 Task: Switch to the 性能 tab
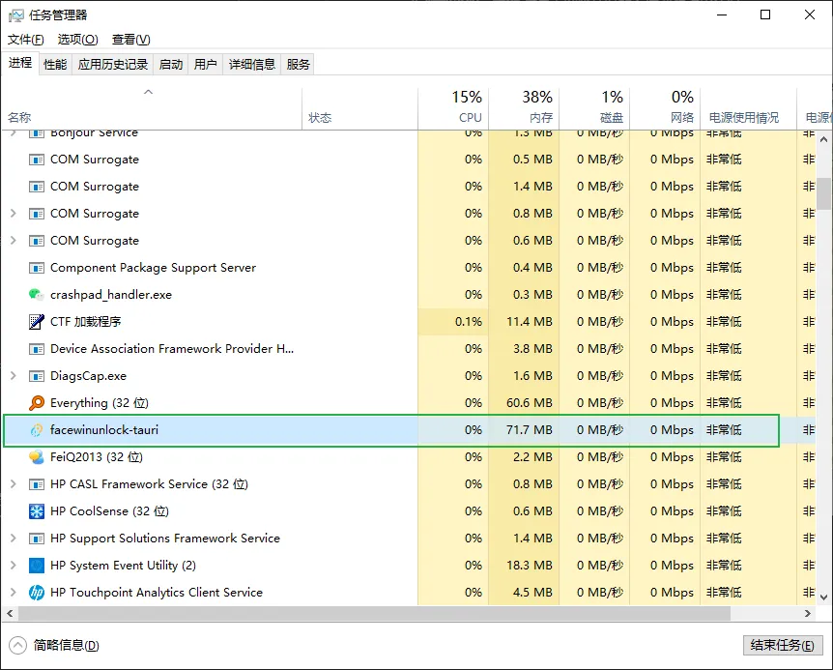click(55, 64)
